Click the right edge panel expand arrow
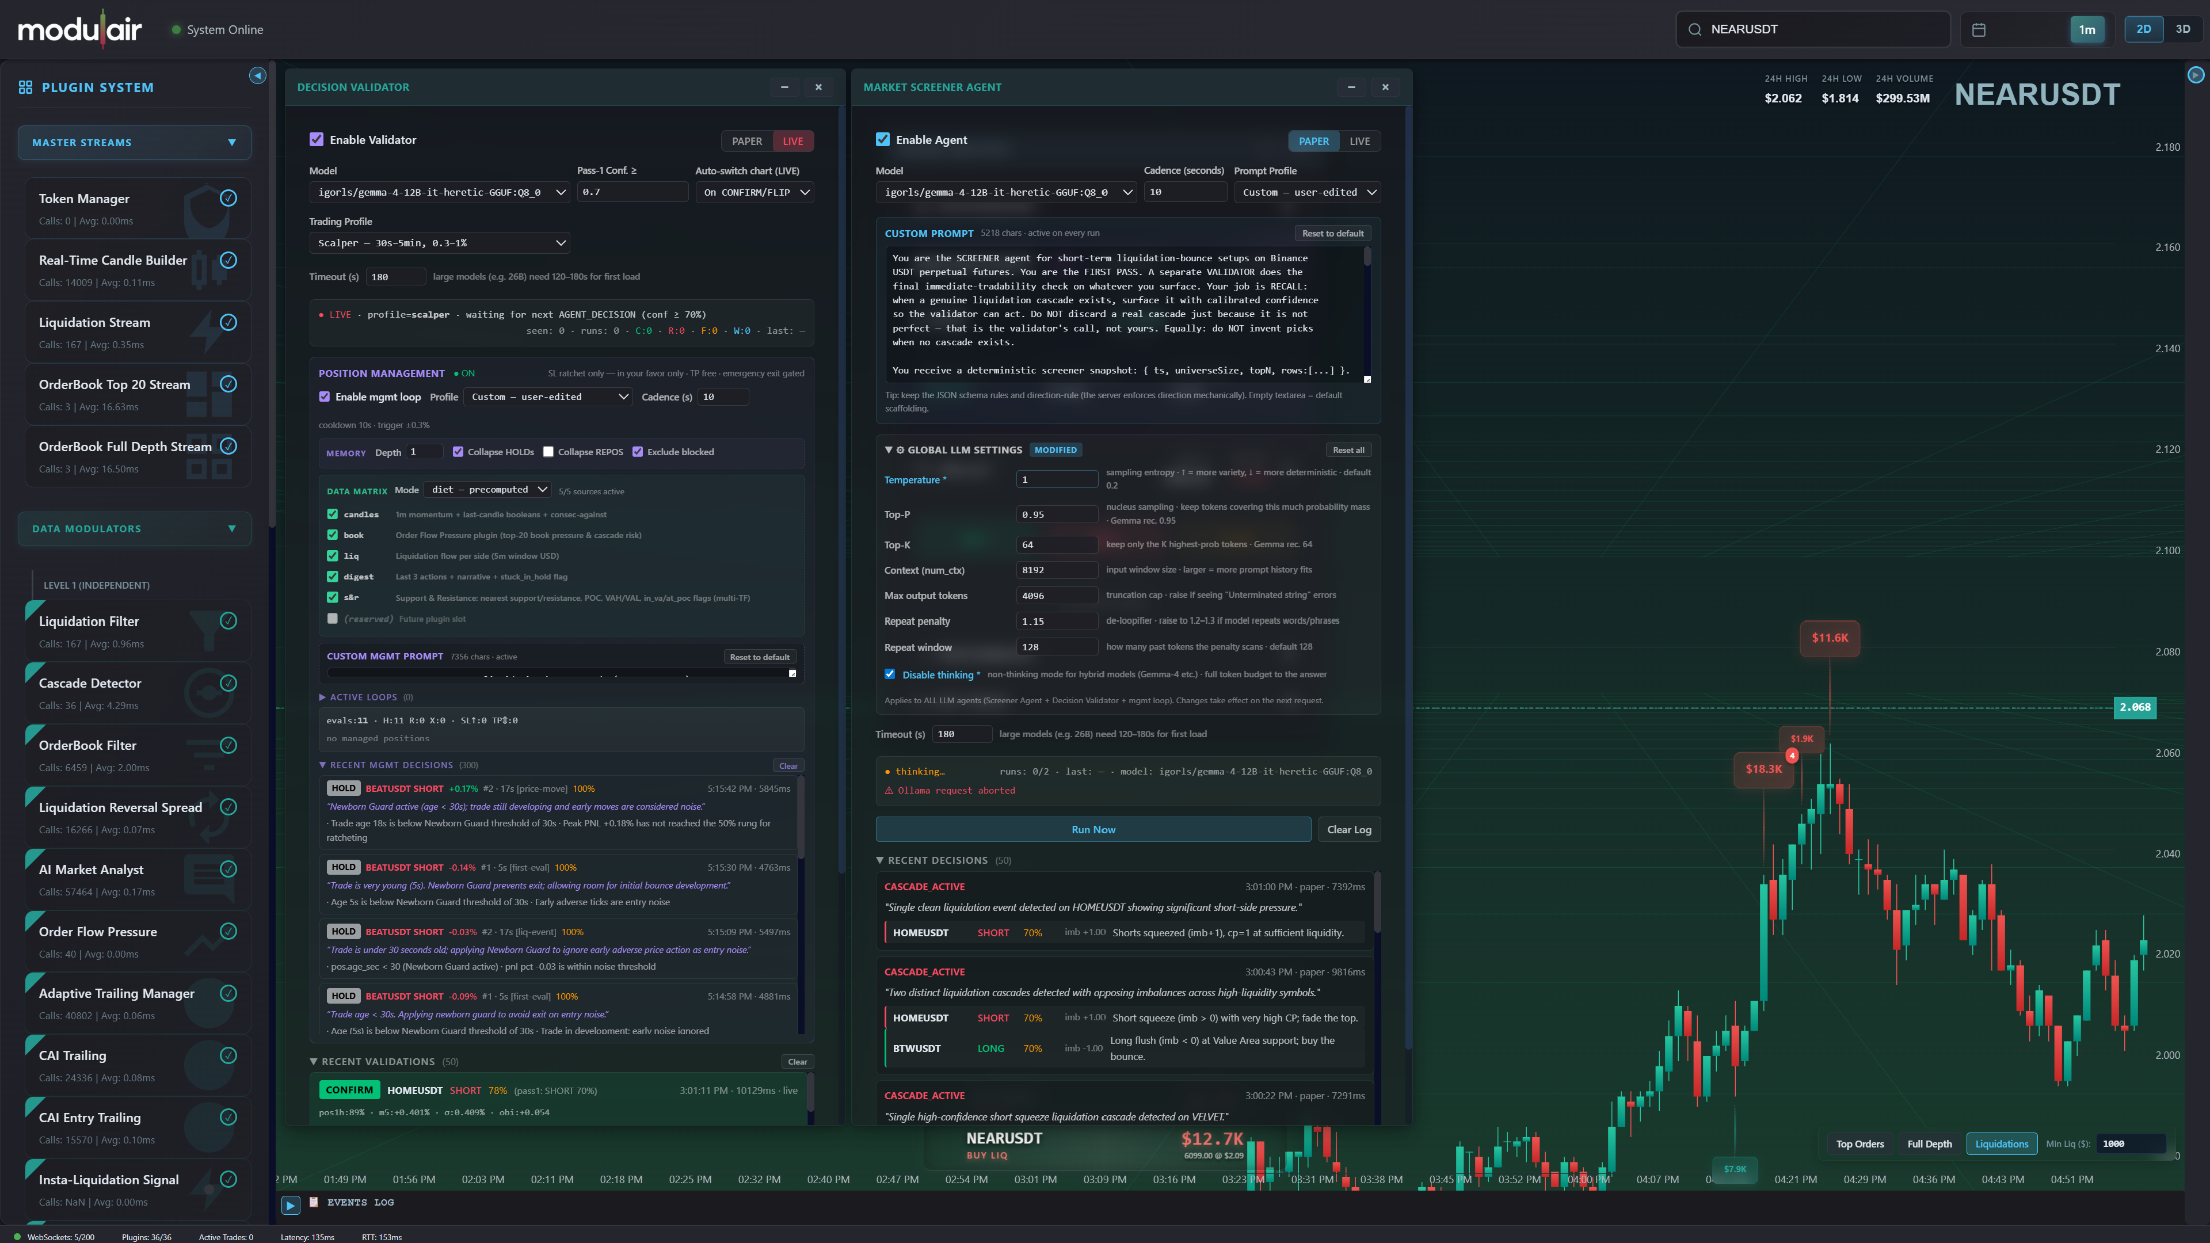 coord(2196,75)
